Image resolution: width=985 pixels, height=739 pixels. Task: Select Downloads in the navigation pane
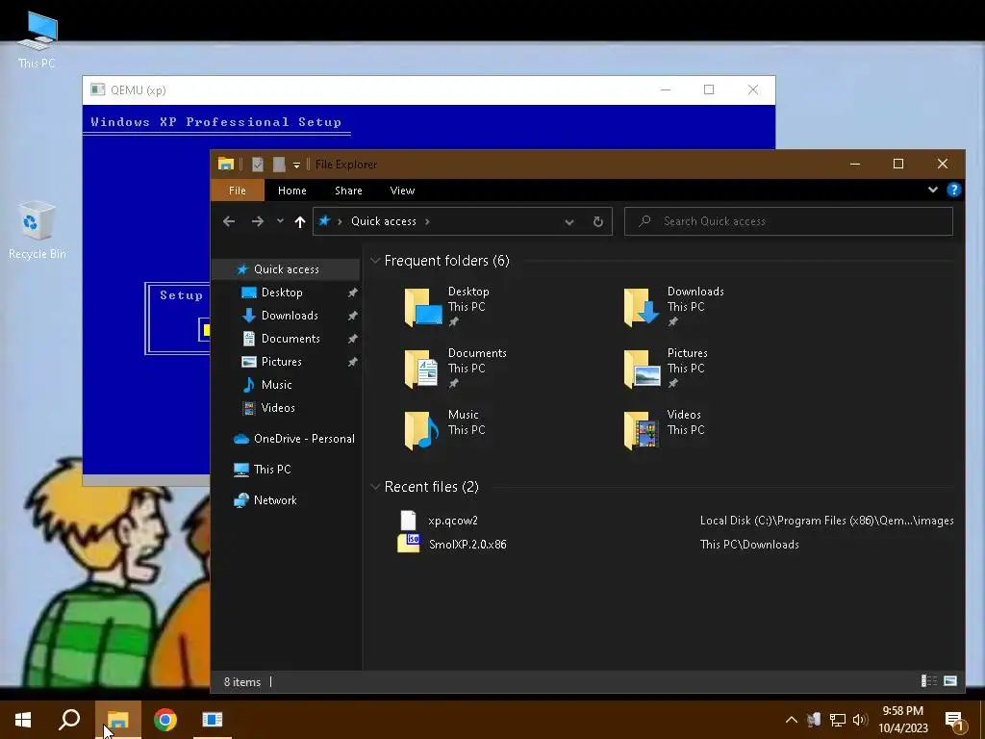[x=289, y=316]
